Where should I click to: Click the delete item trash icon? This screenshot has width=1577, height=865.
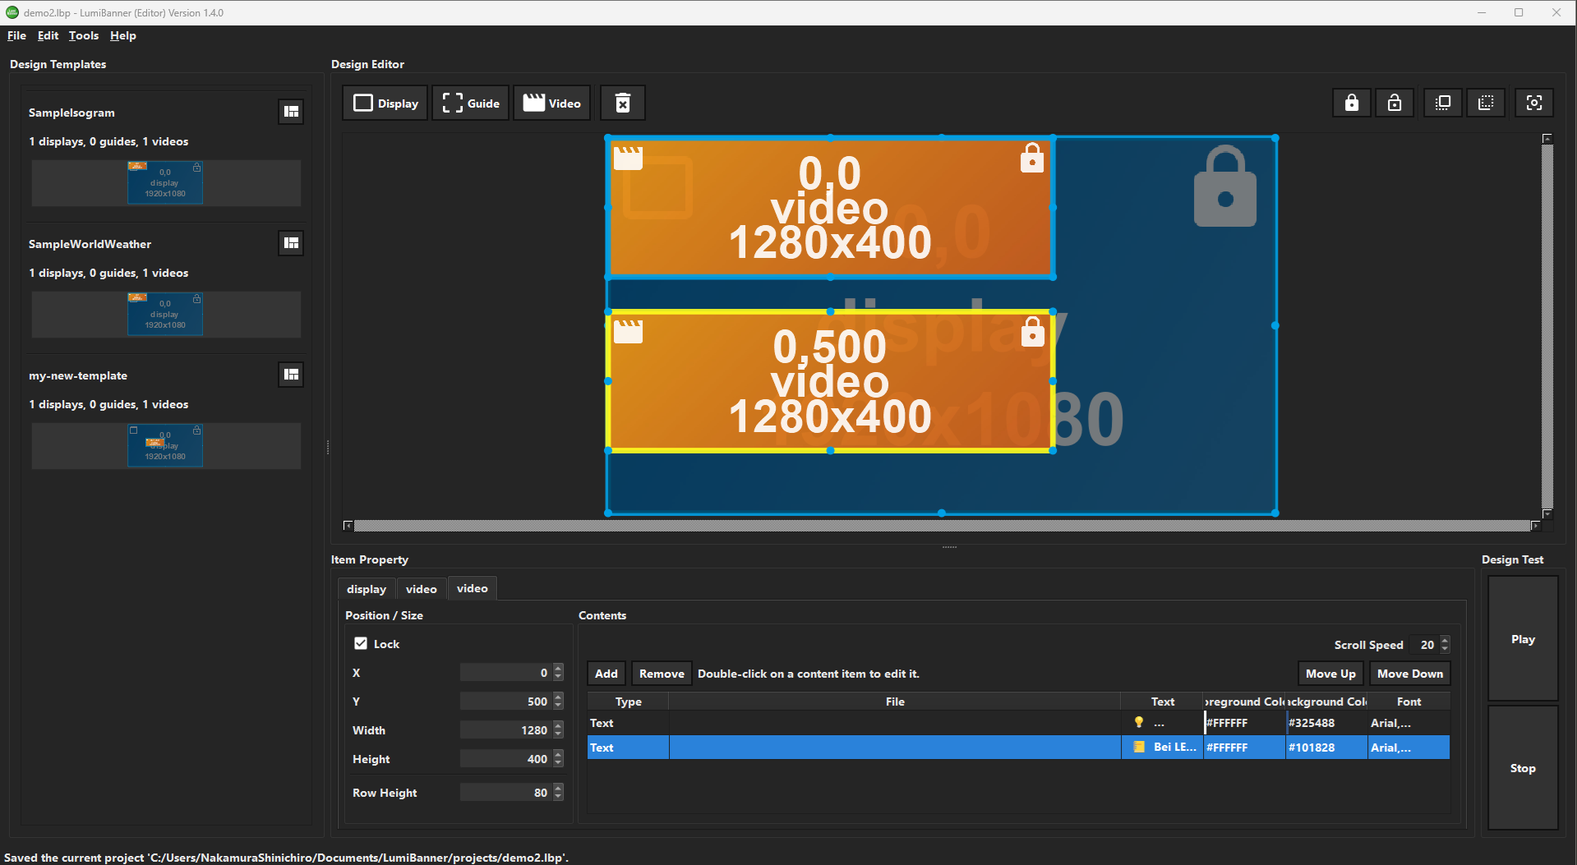623,104
